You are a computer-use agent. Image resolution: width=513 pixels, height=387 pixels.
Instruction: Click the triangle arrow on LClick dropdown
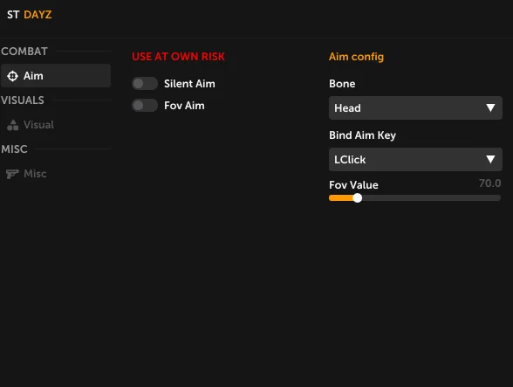pyautogui.click(x=490, y=159)
